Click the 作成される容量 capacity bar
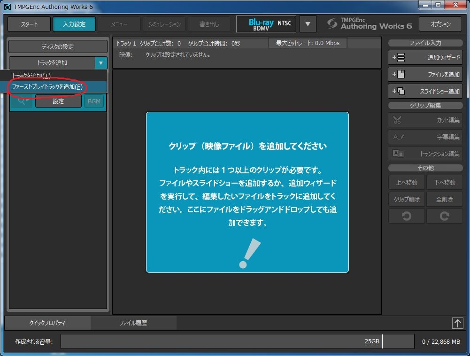Screen dimensions: 470x356 238,341
